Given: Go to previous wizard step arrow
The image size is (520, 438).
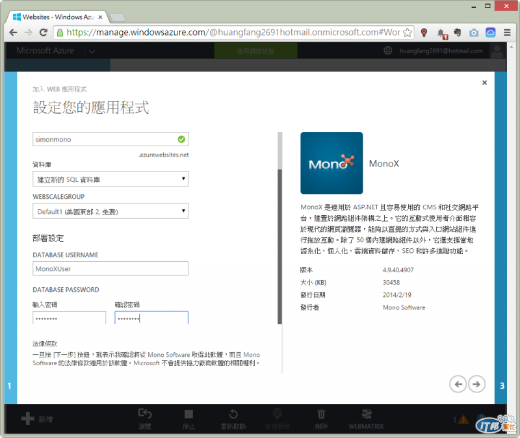Looking at the screenshot, I should pyautogui.click(x=458, y=384).
